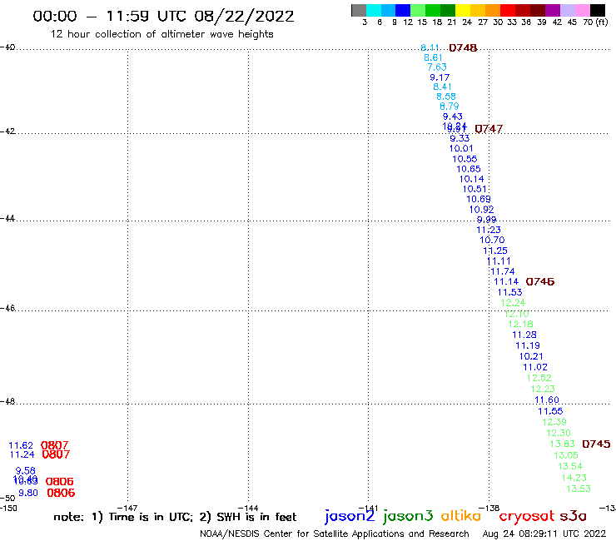Click the jason3 satellite label
The image size is (616, 541).
tap(408, 516)
